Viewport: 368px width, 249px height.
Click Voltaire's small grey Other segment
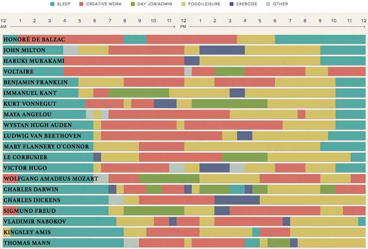188,71
